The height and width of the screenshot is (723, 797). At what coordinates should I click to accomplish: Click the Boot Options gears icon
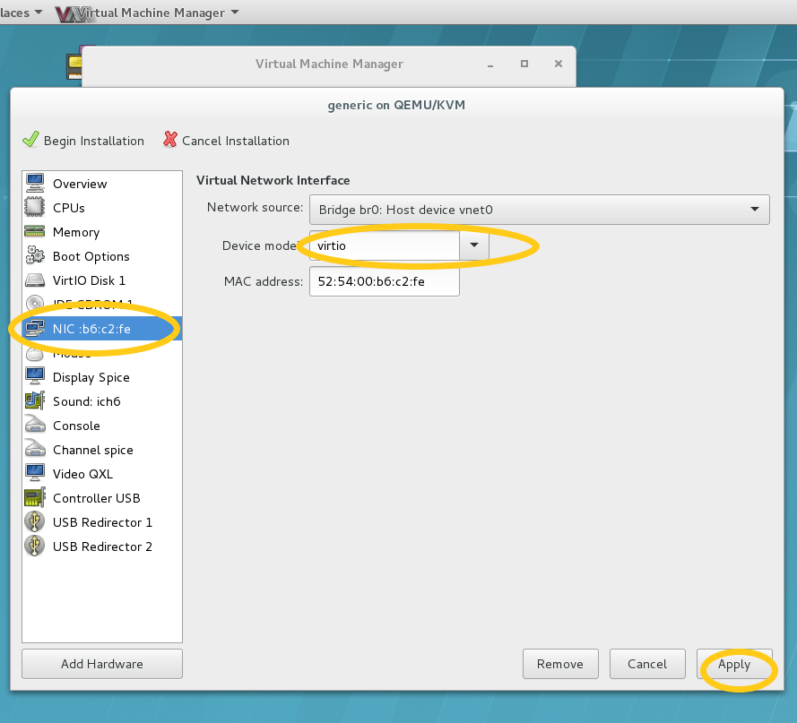point(35,255)
